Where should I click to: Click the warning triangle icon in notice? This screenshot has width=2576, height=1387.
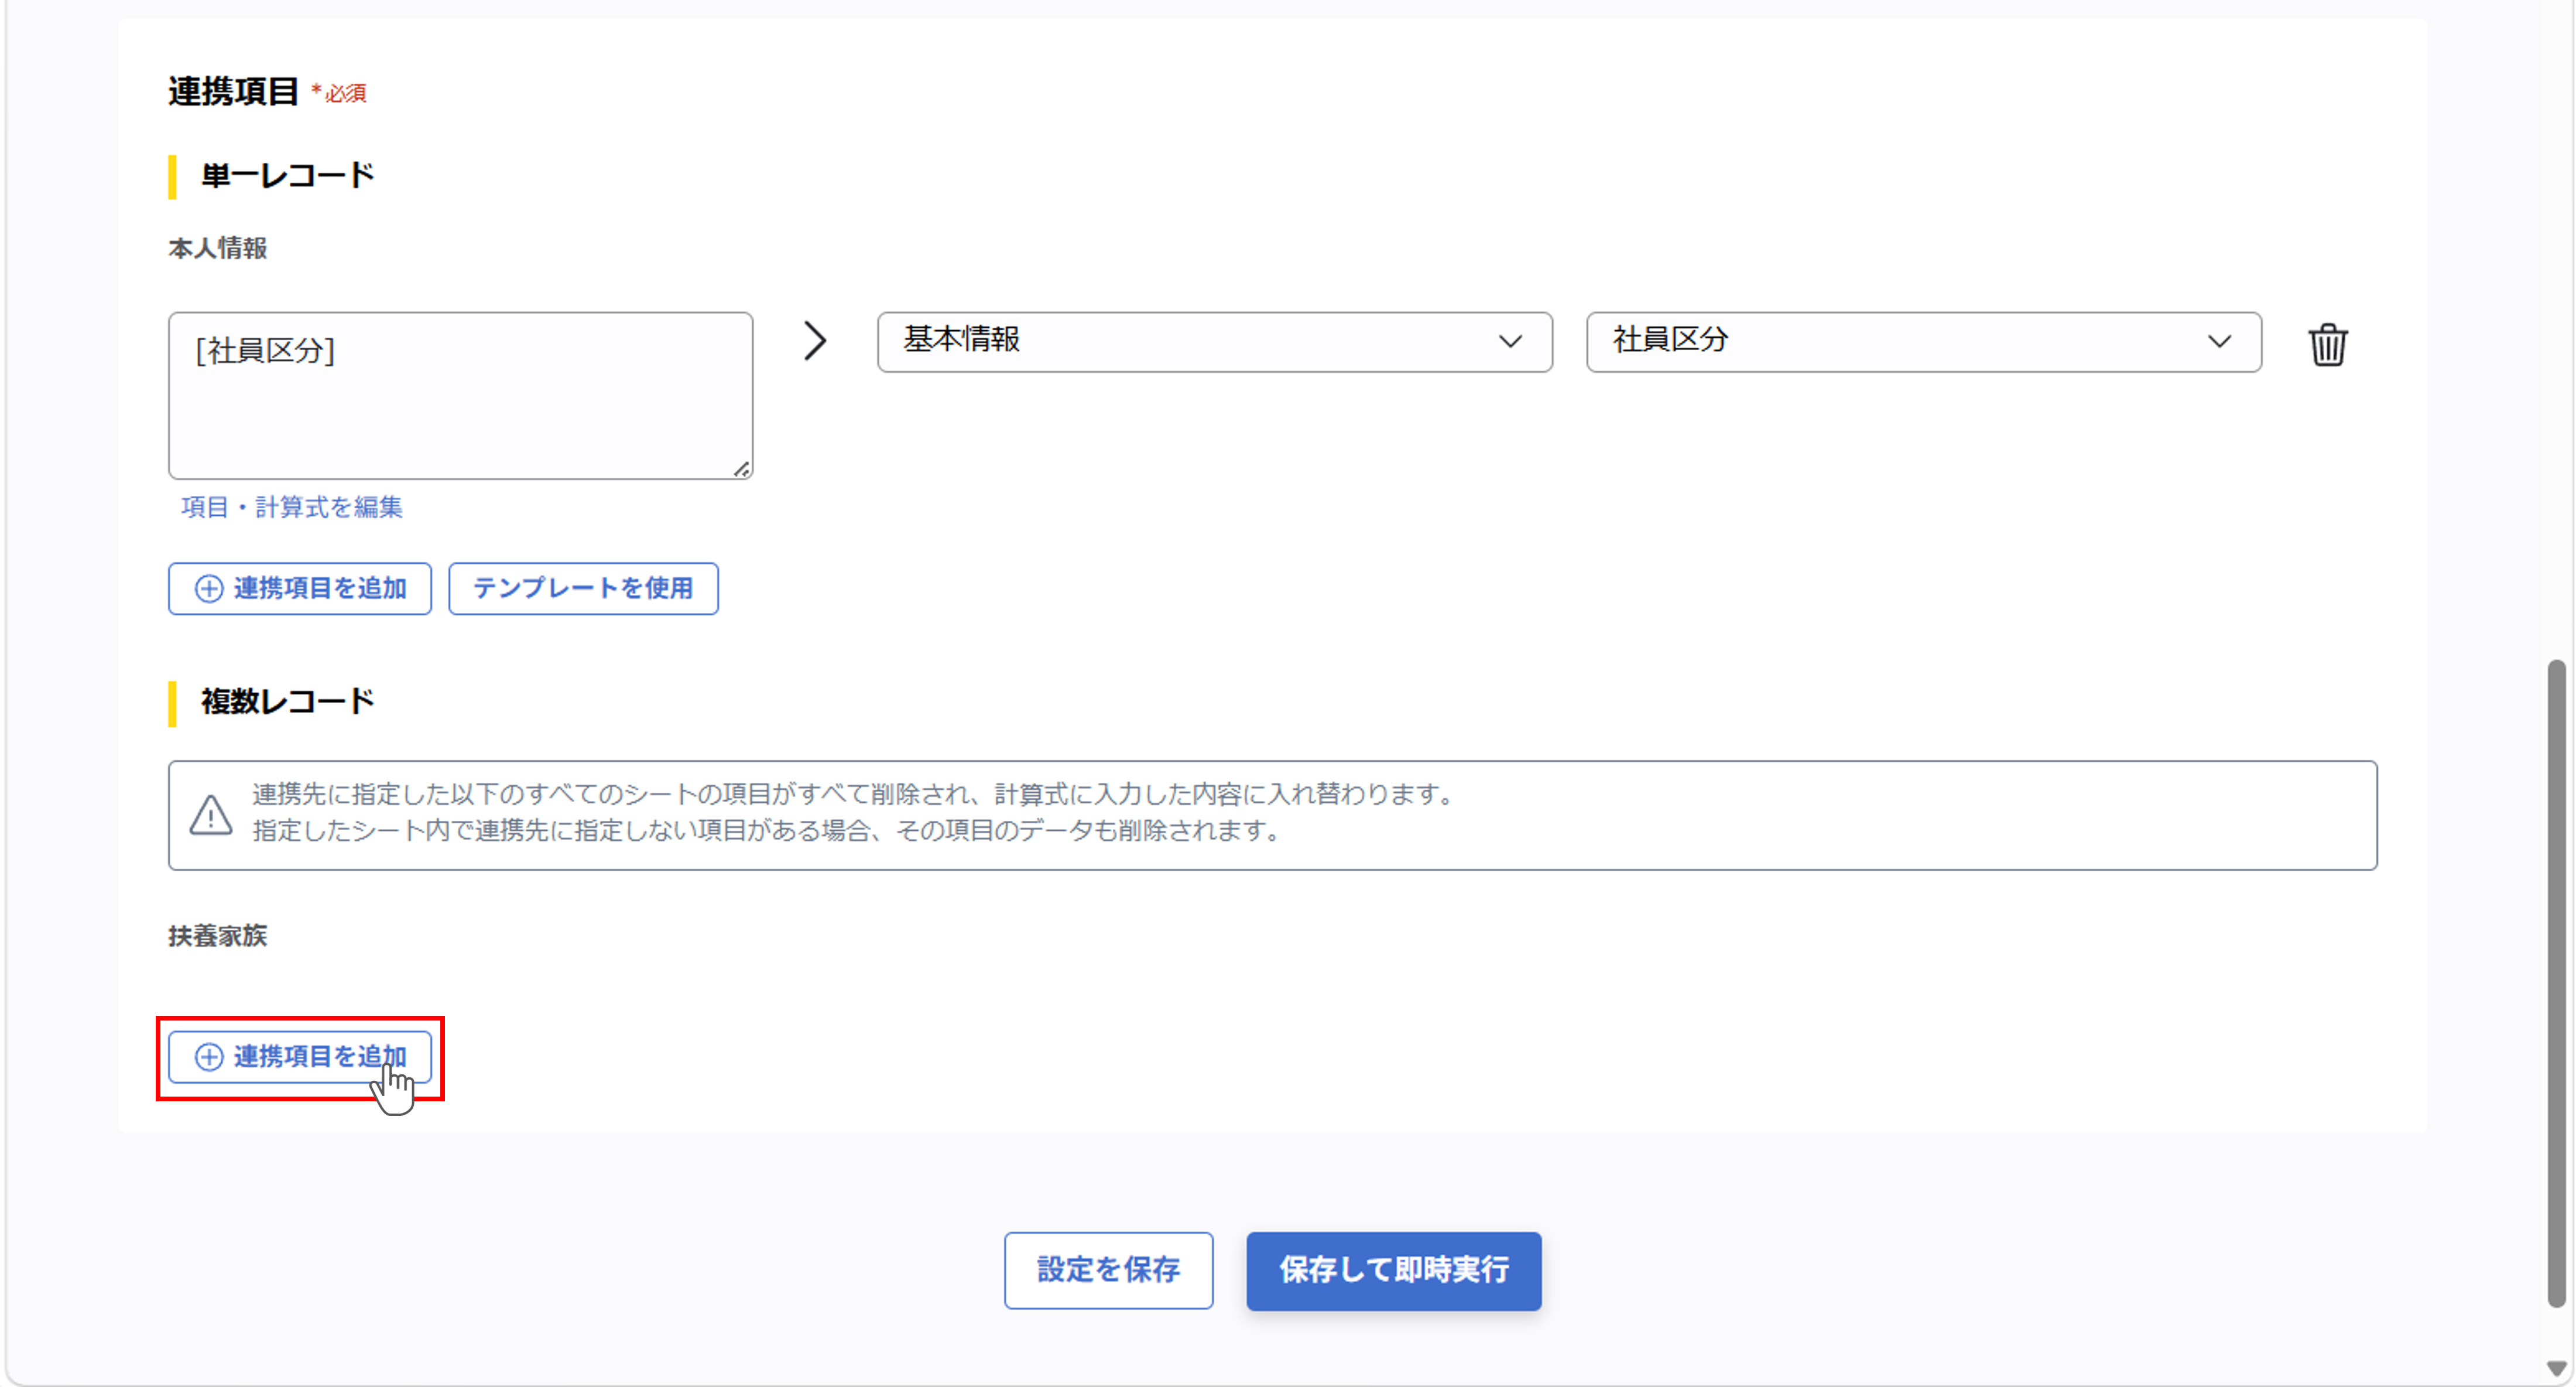click(x=211, y=815)
